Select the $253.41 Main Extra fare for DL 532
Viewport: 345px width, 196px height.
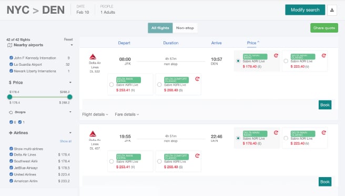[111, 85]
